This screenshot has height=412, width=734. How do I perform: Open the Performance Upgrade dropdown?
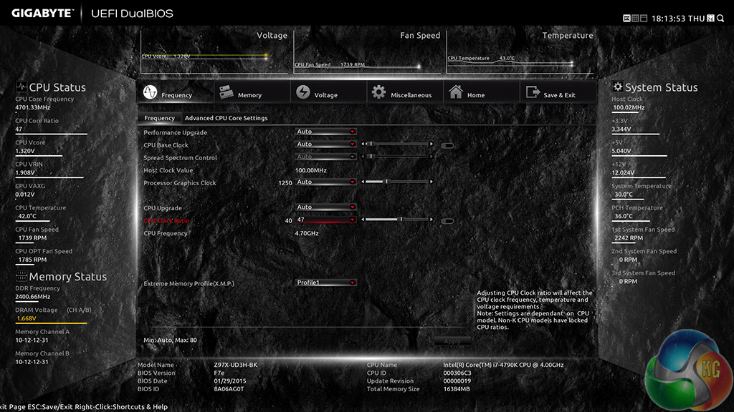[325, 132]
